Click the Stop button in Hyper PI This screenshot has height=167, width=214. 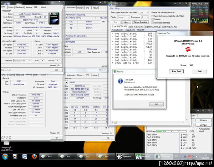(126, 22)
